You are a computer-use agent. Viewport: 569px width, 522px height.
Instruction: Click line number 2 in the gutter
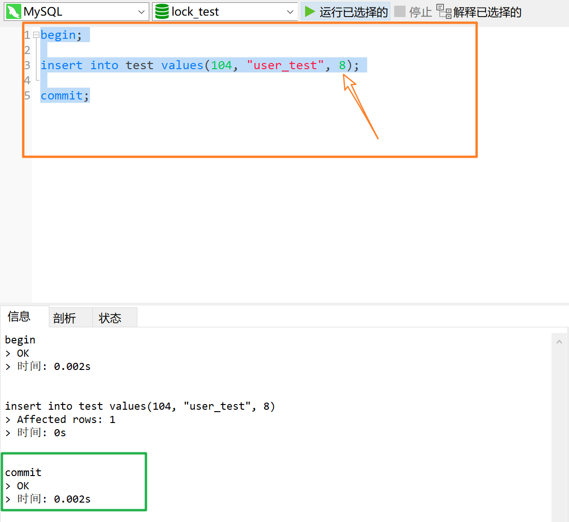point(27,50)
